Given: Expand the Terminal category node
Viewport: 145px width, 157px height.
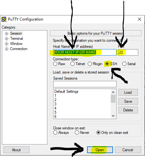Looking at the screenshot, I should (x=6, y=39).
